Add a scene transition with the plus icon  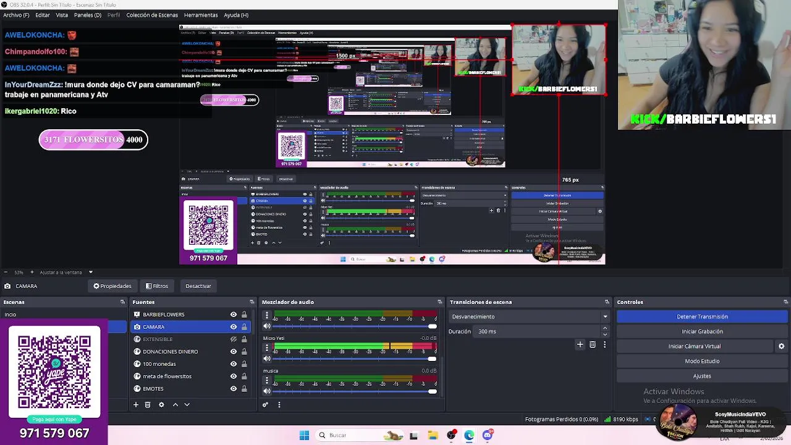click(x=580, y=345)
